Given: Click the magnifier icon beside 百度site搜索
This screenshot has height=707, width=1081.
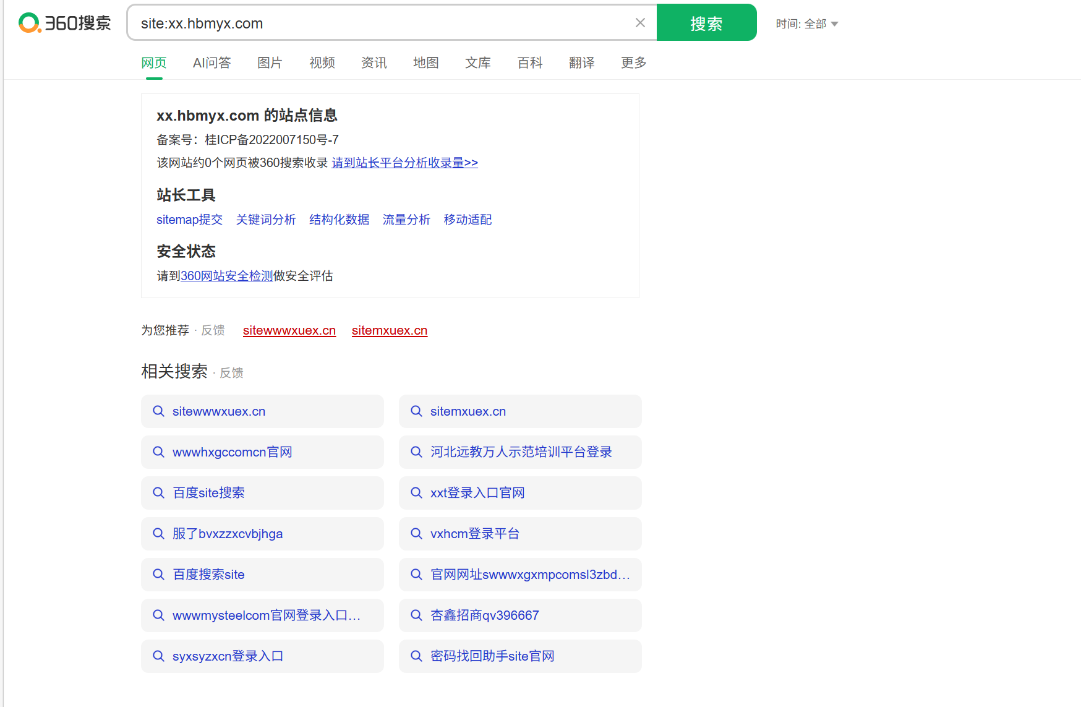Looking at the screenshot, I should pyautogui.click(x=159, y=493).
